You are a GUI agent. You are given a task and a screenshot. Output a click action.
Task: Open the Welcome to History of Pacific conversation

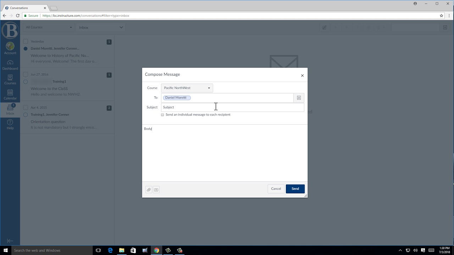click(67, 51)
